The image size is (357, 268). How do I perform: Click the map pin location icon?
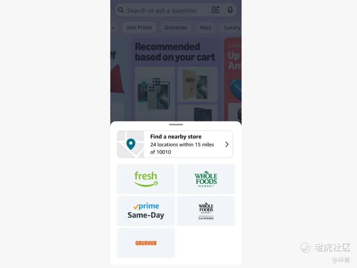click(131, 144)
